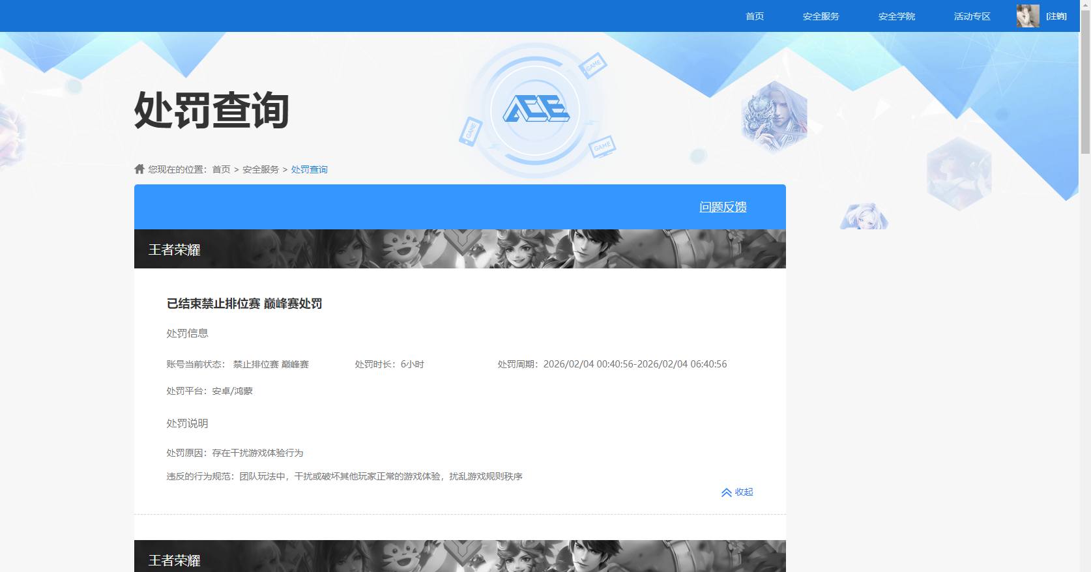Click the vertical scrollbar thumb

tap(1085, 81)
